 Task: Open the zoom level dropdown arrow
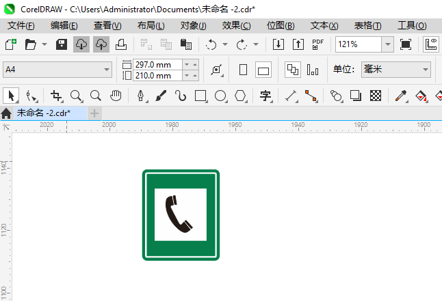tap(388, 44)
